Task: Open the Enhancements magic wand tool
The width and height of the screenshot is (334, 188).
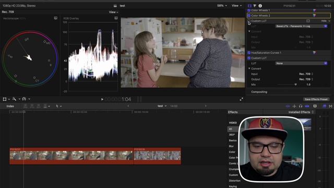Action: pyautogui.click(x=14, y=99)
